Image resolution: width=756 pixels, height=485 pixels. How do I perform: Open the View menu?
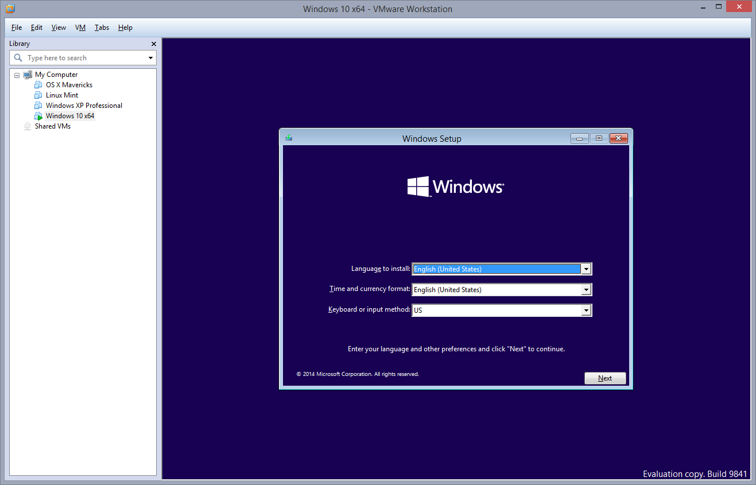59,28
